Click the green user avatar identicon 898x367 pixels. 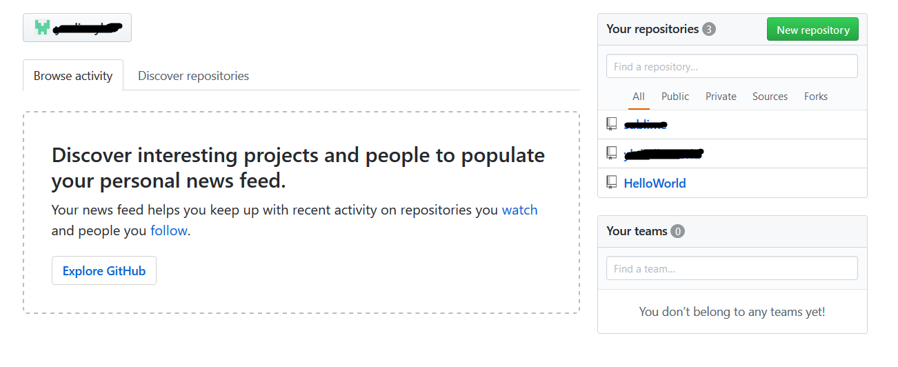click(x=43, y=28)
